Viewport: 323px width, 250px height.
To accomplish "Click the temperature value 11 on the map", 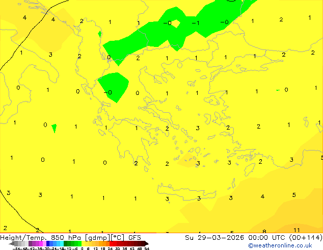I will pyautogui.click(x=297, y=230).
